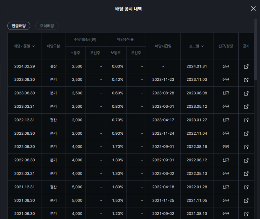This screenshot has width=260, height=219.
Task: Open disclosure link for 2023.06.30 row
Action: pyautogui.click(x=246, y=93)
